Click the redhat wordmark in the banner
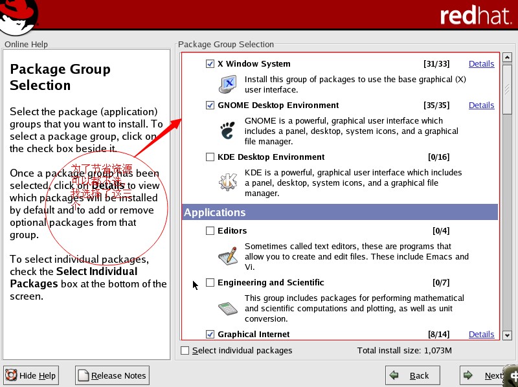The height and width of the screenshot is (387, 518). tap(475, 15)
